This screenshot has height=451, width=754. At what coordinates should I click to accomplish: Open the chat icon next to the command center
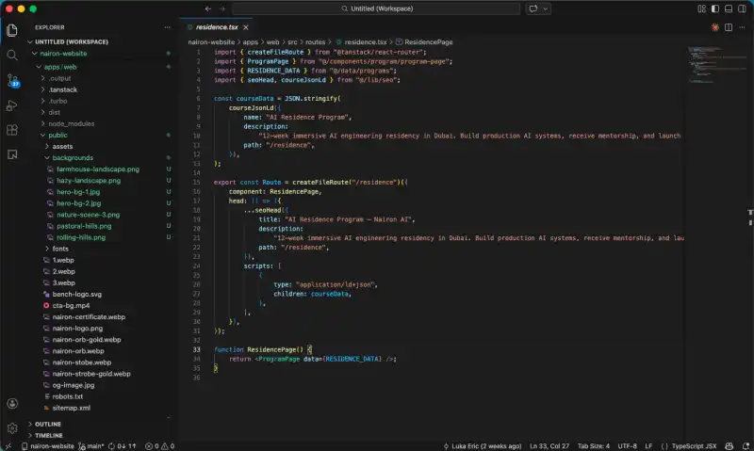533,8
